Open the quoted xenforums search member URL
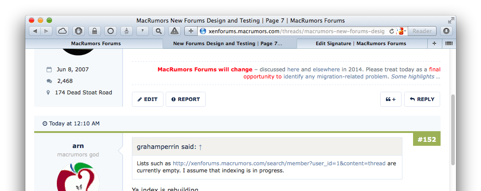This screenshot has height=191, width=481. pyautogui.click(x=279, y=164)
